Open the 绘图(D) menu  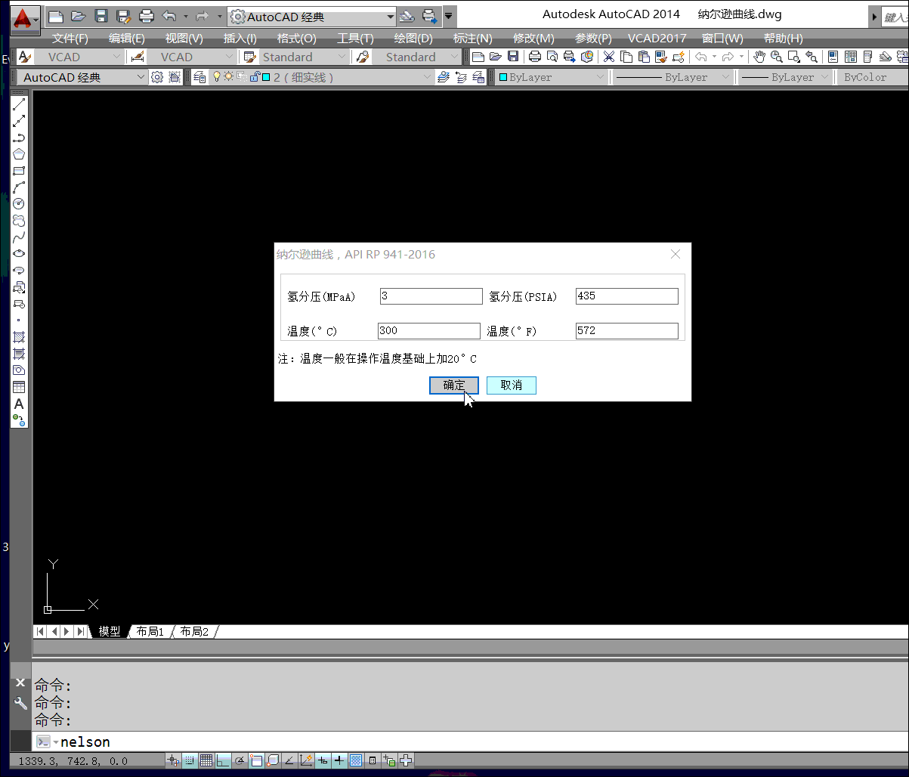413,38
